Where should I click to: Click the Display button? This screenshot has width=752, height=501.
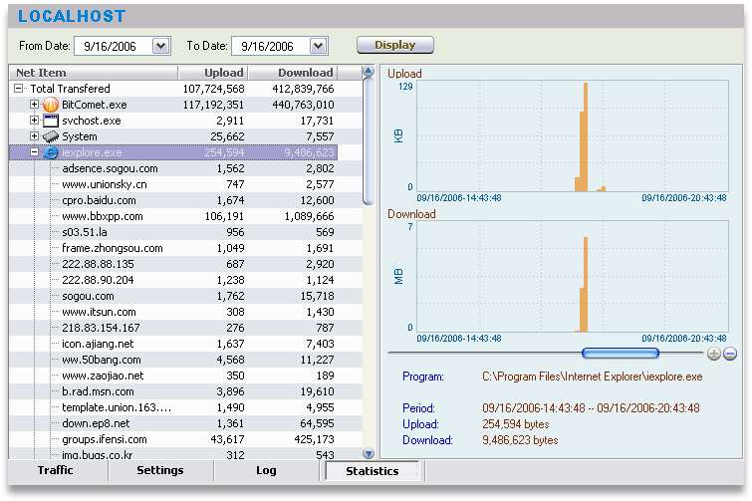(x=395, y=45)
